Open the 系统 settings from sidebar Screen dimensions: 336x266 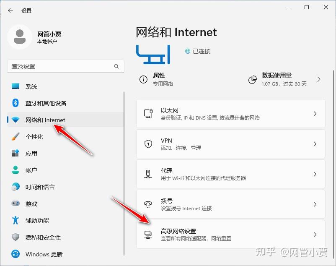(31, 86)
